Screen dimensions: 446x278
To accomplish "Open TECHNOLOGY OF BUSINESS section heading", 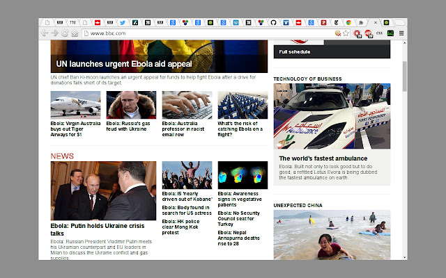I will tap(307, 79).
